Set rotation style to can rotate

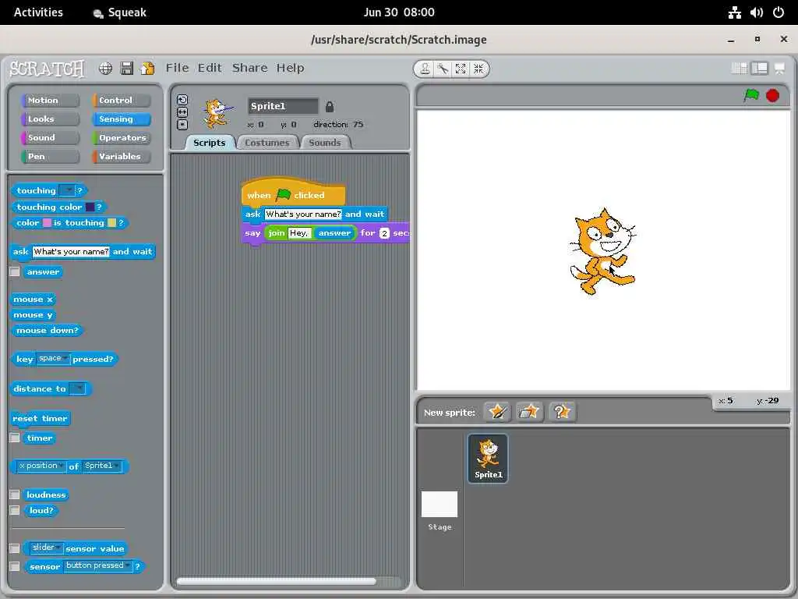182,100
